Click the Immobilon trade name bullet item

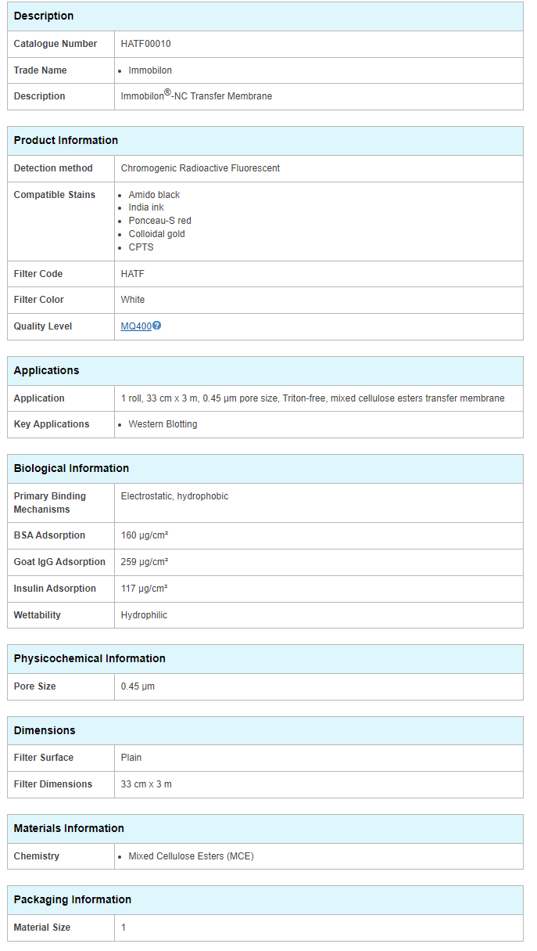click(x=150, y=70)
